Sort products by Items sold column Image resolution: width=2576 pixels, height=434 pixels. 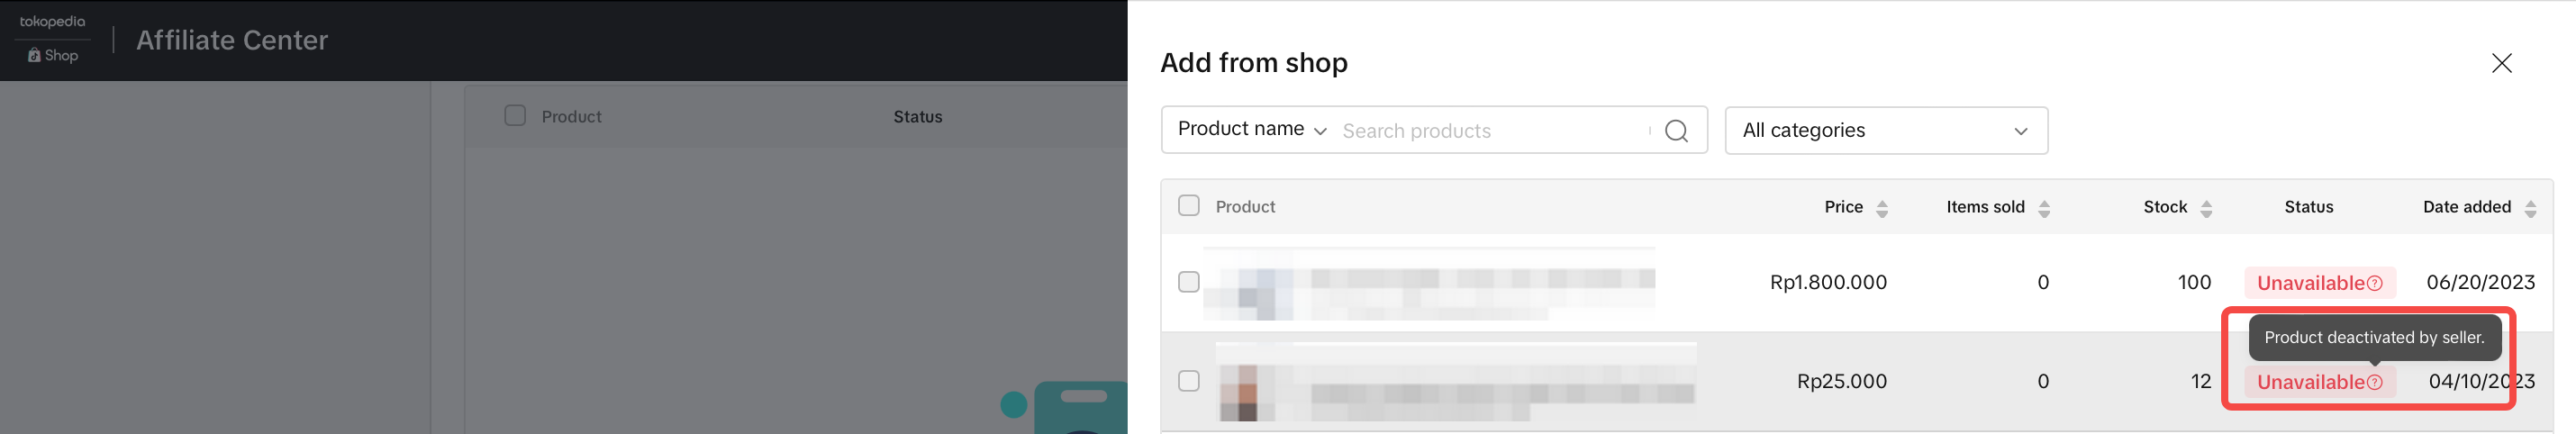coord(2044,208)
